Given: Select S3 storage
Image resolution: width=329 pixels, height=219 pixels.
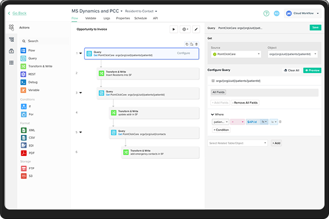Looking at the screenshot, I should coord(27,176).
